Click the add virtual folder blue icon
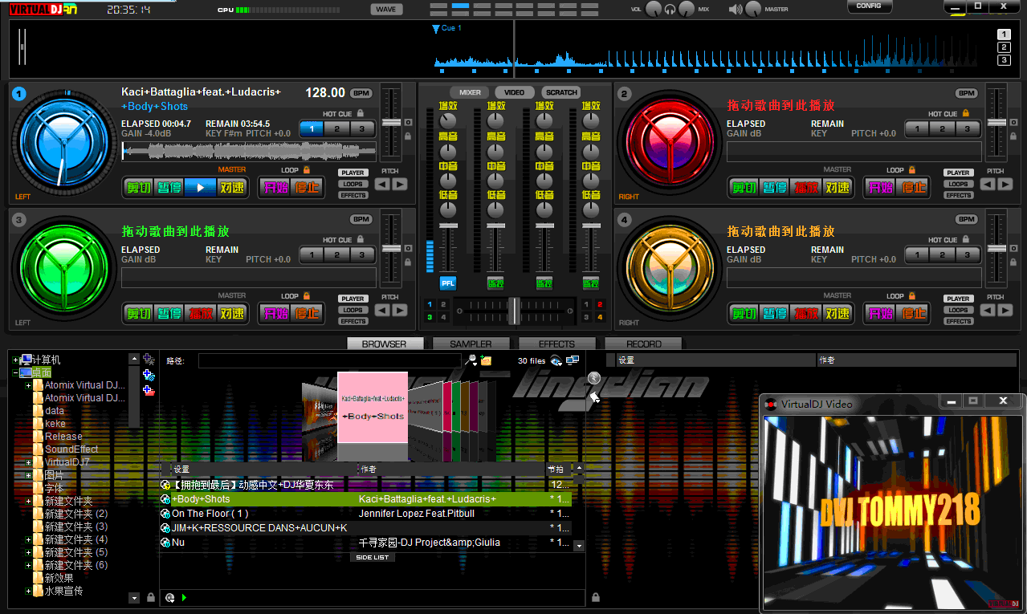 (149, 375)
